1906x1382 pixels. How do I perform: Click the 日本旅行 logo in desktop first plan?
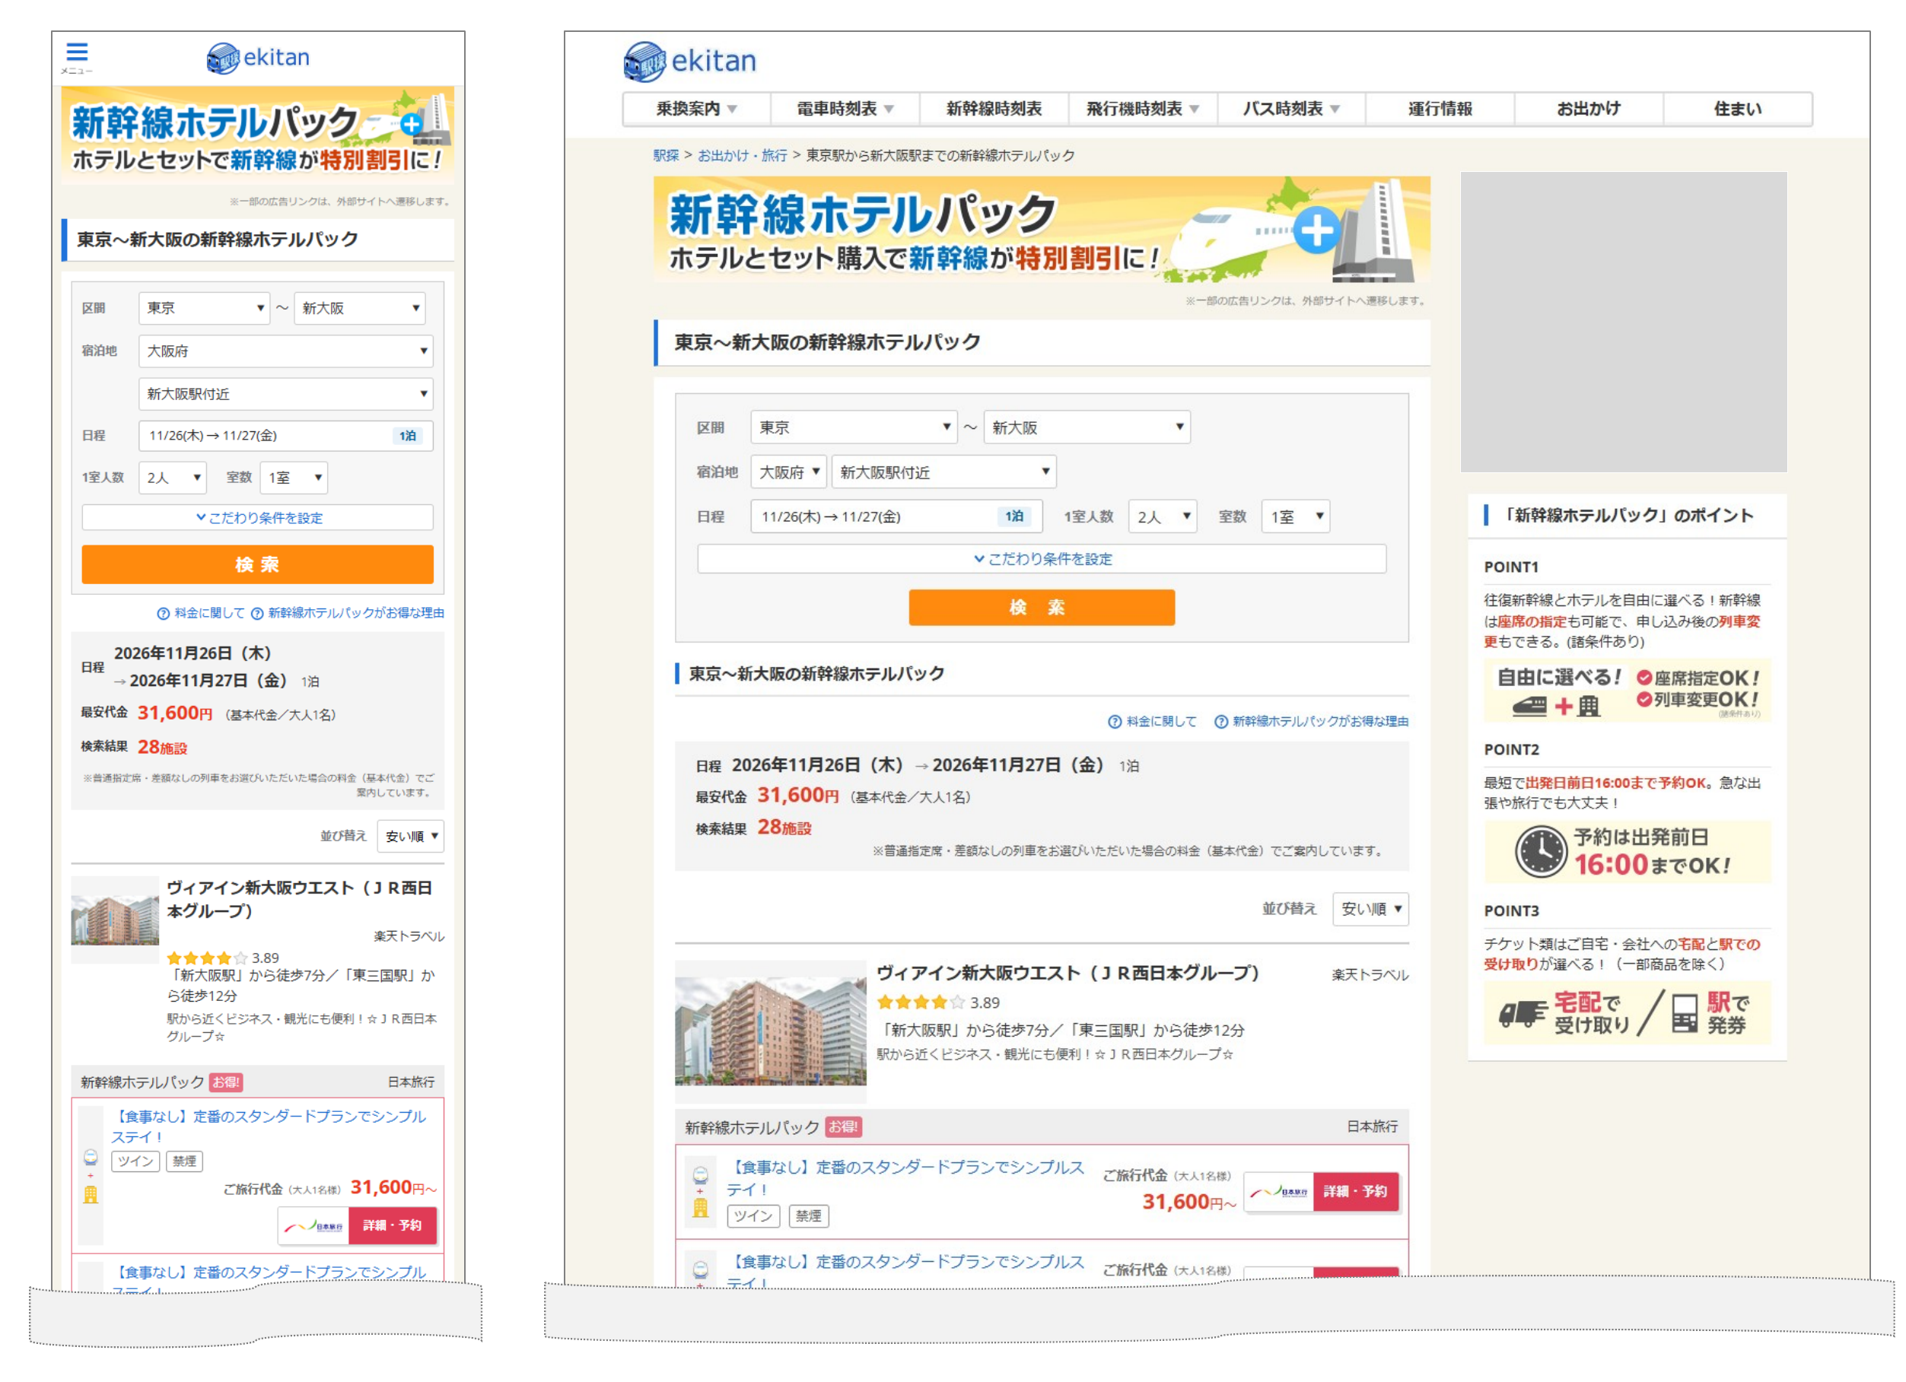pyautogui.click(x=1278, y=1191)
